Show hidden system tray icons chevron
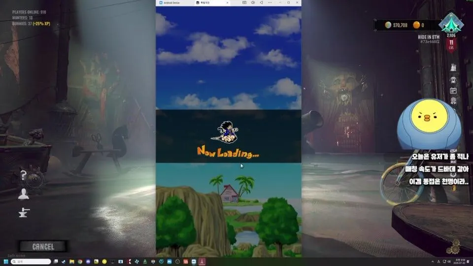Viewport: 473px width, 266px height. coord(433,262)
